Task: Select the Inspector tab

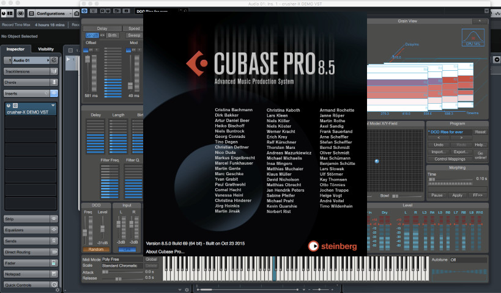Action: (x=15, y=49)
